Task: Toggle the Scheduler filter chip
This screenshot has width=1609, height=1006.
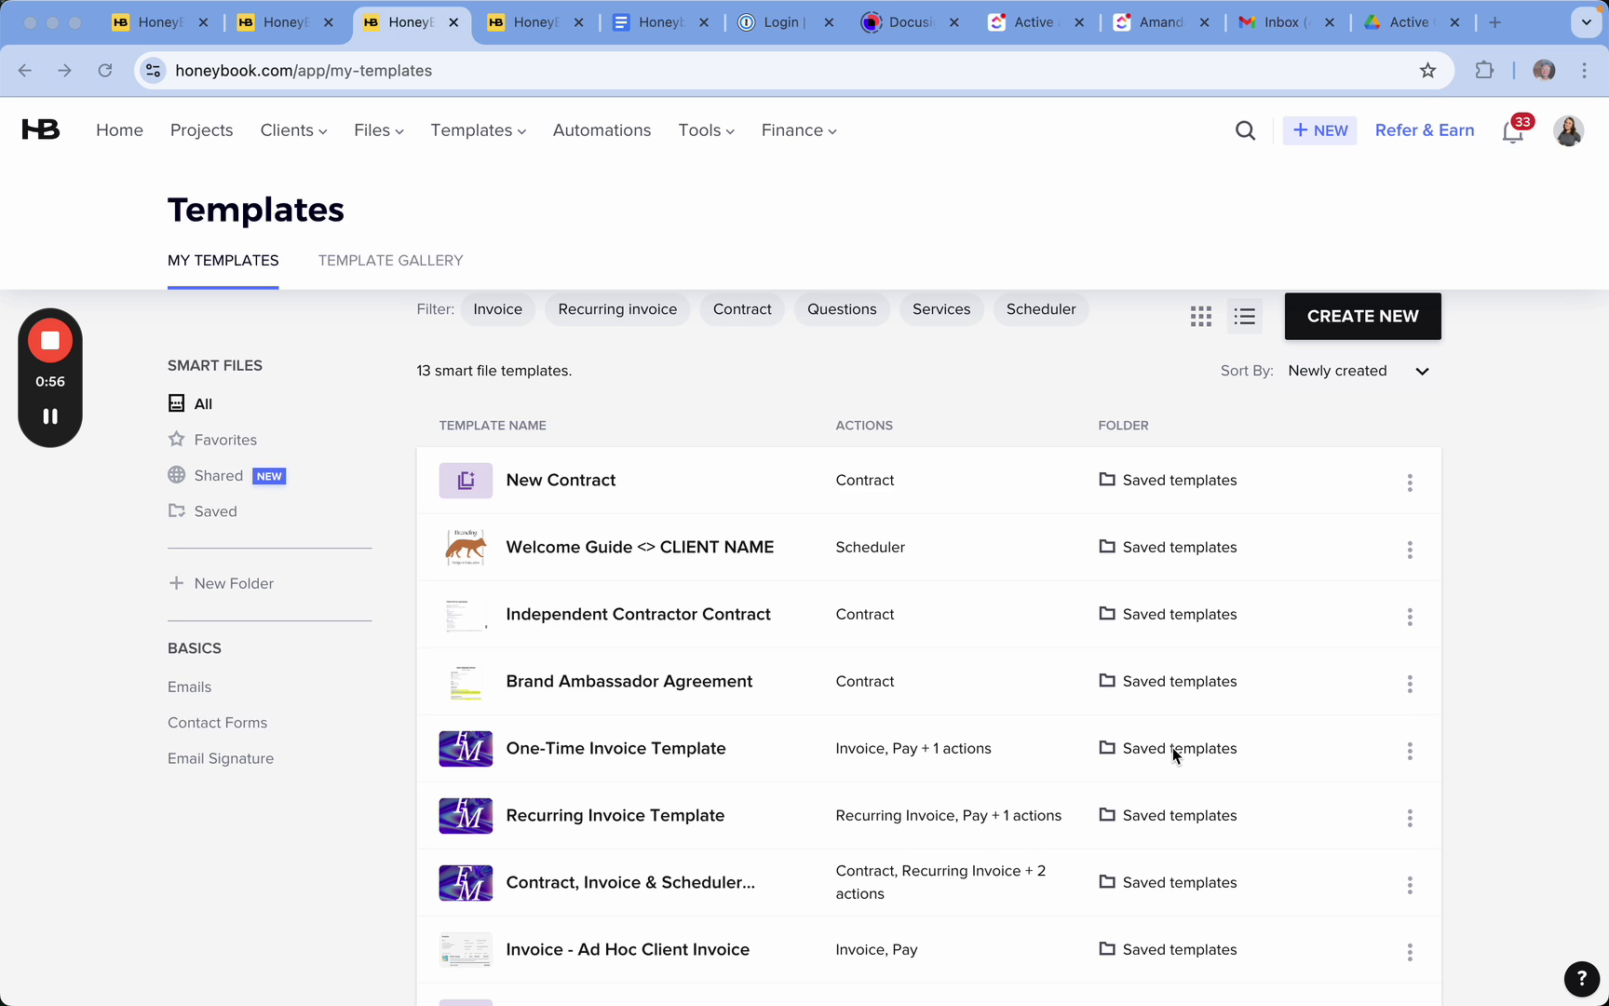Action: (1040, 309)
